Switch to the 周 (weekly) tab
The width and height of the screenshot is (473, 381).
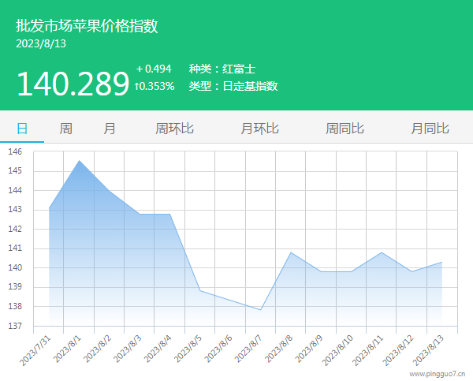[x=66, y=128]
